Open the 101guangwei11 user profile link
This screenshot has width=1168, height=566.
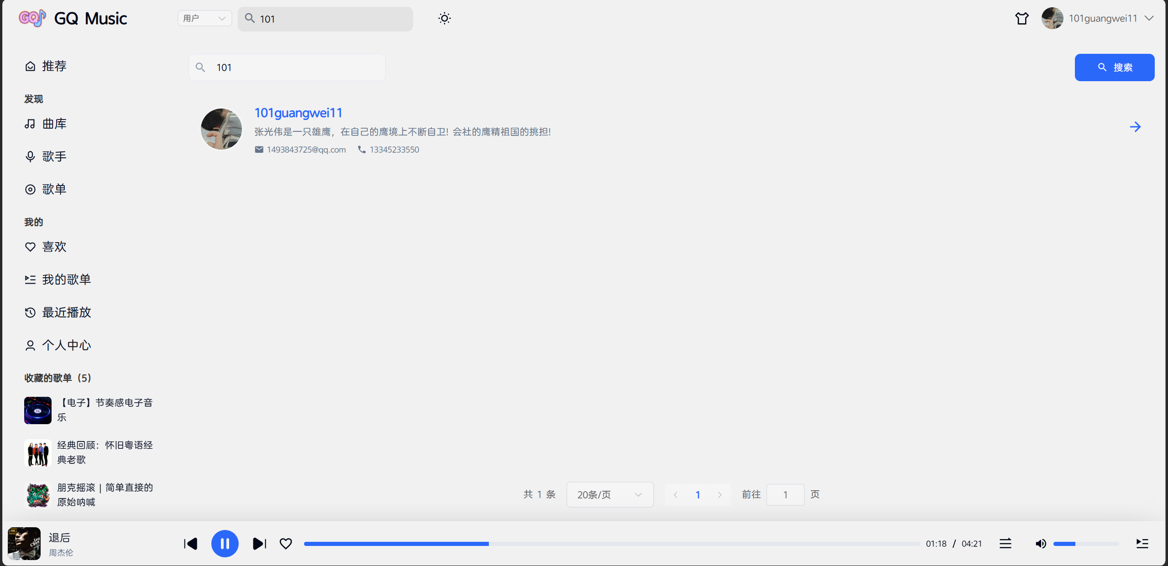click(298, 113)
